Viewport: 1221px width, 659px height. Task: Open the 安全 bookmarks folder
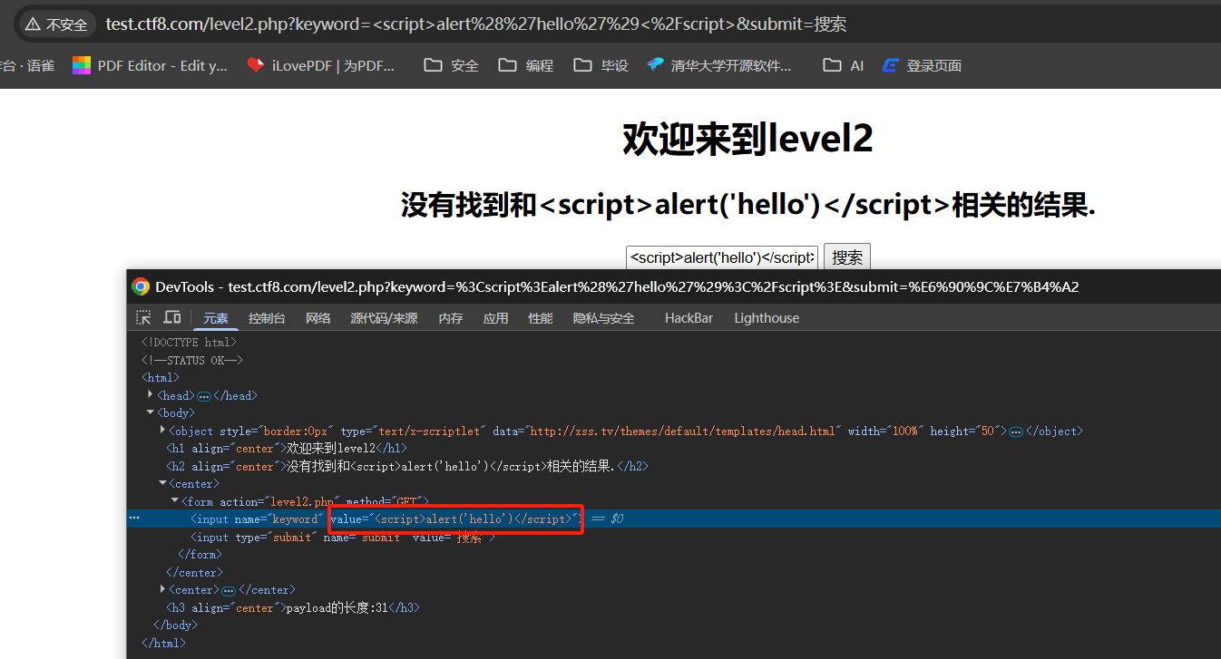(452, 65)
